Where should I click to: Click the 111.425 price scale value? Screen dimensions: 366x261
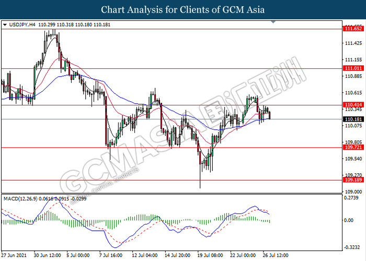(x=353, y=43)
